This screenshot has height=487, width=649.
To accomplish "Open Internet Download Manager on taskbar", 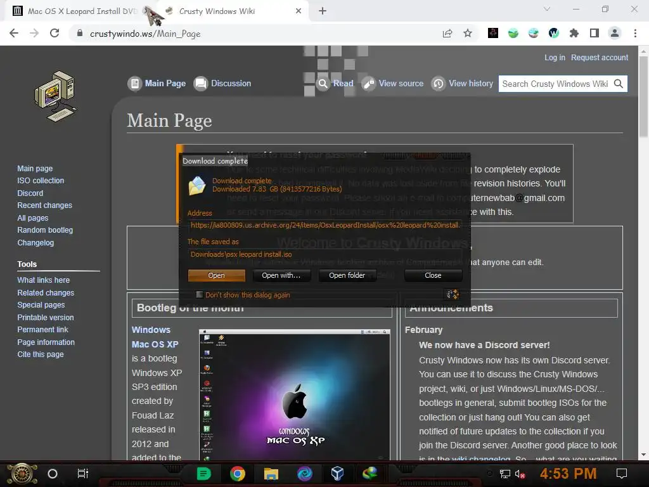I will (x=369, y=474).
